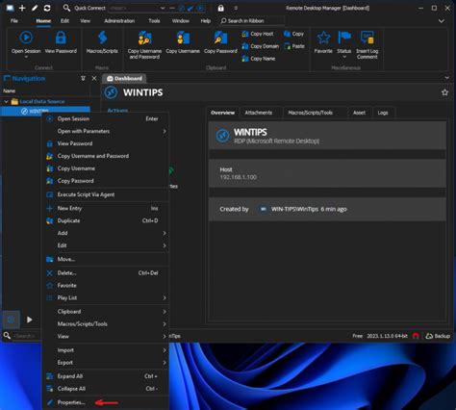Collapse the Local Data Source tree node
The width and height of the screenshot is (456, 410).
[6, 101]
